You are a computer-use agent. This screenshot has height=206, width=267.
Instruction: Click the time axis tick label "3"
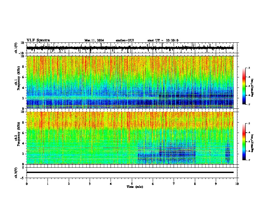click(90, 184)
